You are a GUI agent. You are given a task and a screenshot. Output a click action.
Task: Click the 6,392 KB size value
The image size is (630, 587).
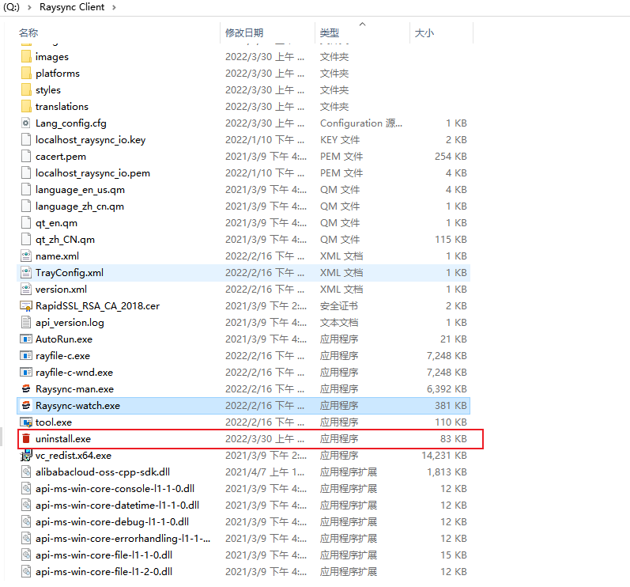447,388
